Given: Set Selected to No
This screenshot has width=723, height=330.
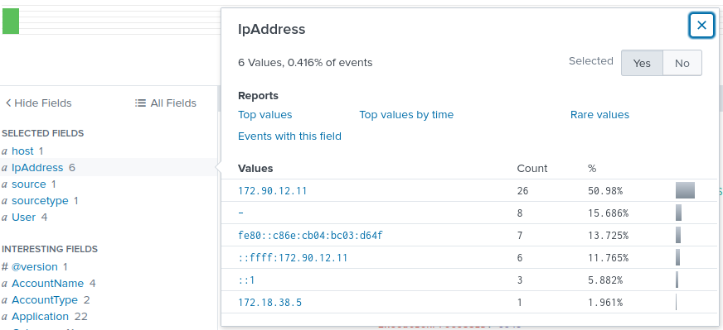Looking at the screenshot, I should (x=682, y=63).
